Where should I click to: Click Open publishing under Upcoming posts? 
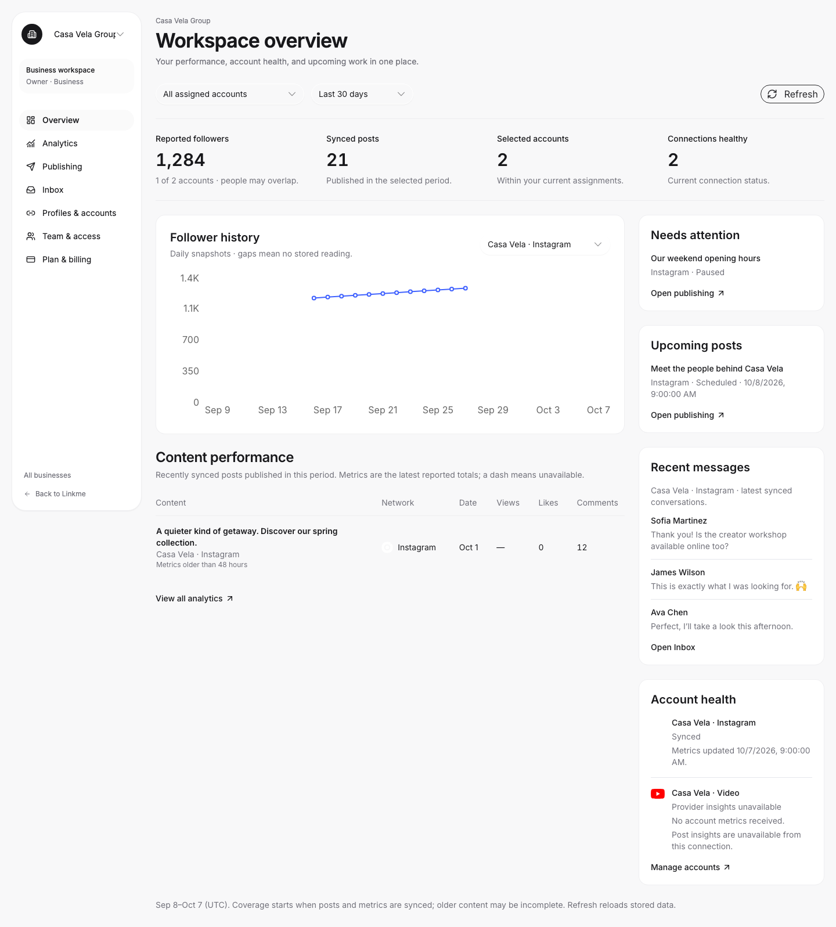(687, 415)
